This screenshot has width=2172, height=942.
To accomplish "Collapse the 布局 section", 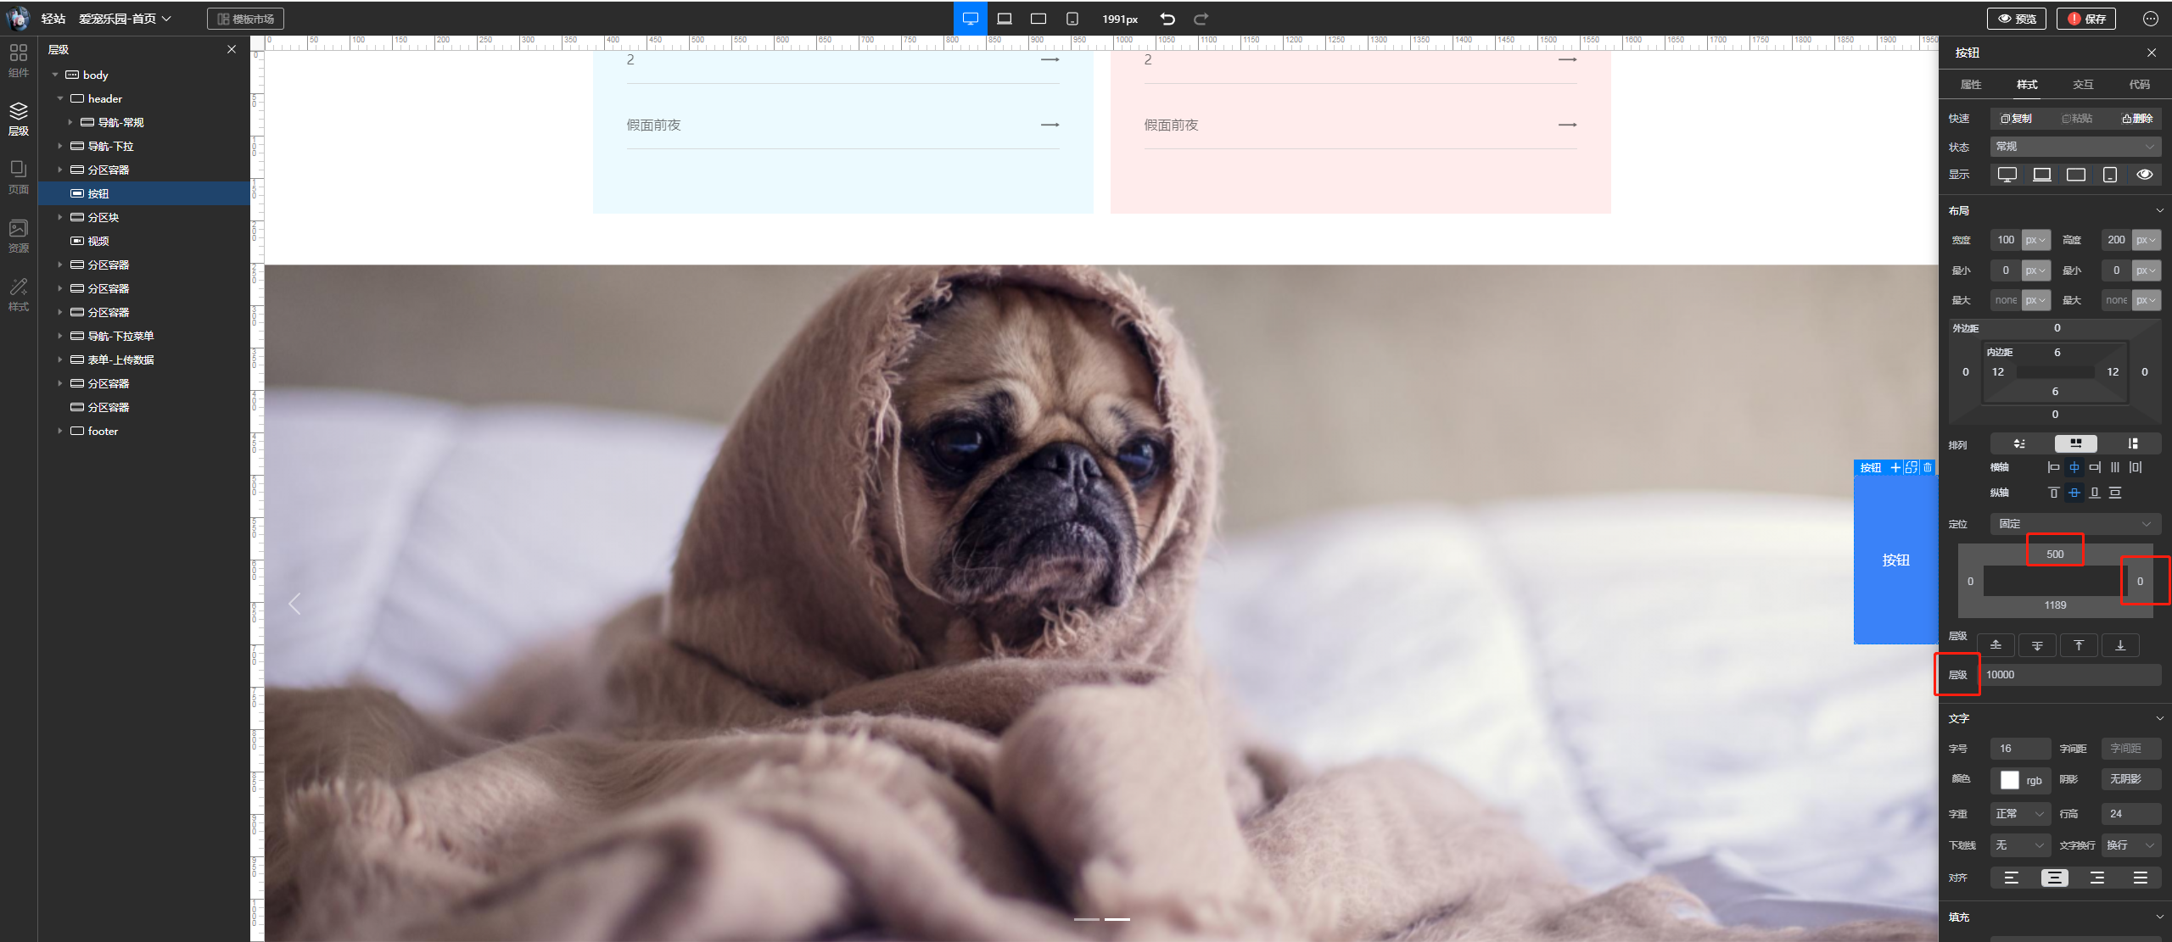I will click(x=2159, y=210).
